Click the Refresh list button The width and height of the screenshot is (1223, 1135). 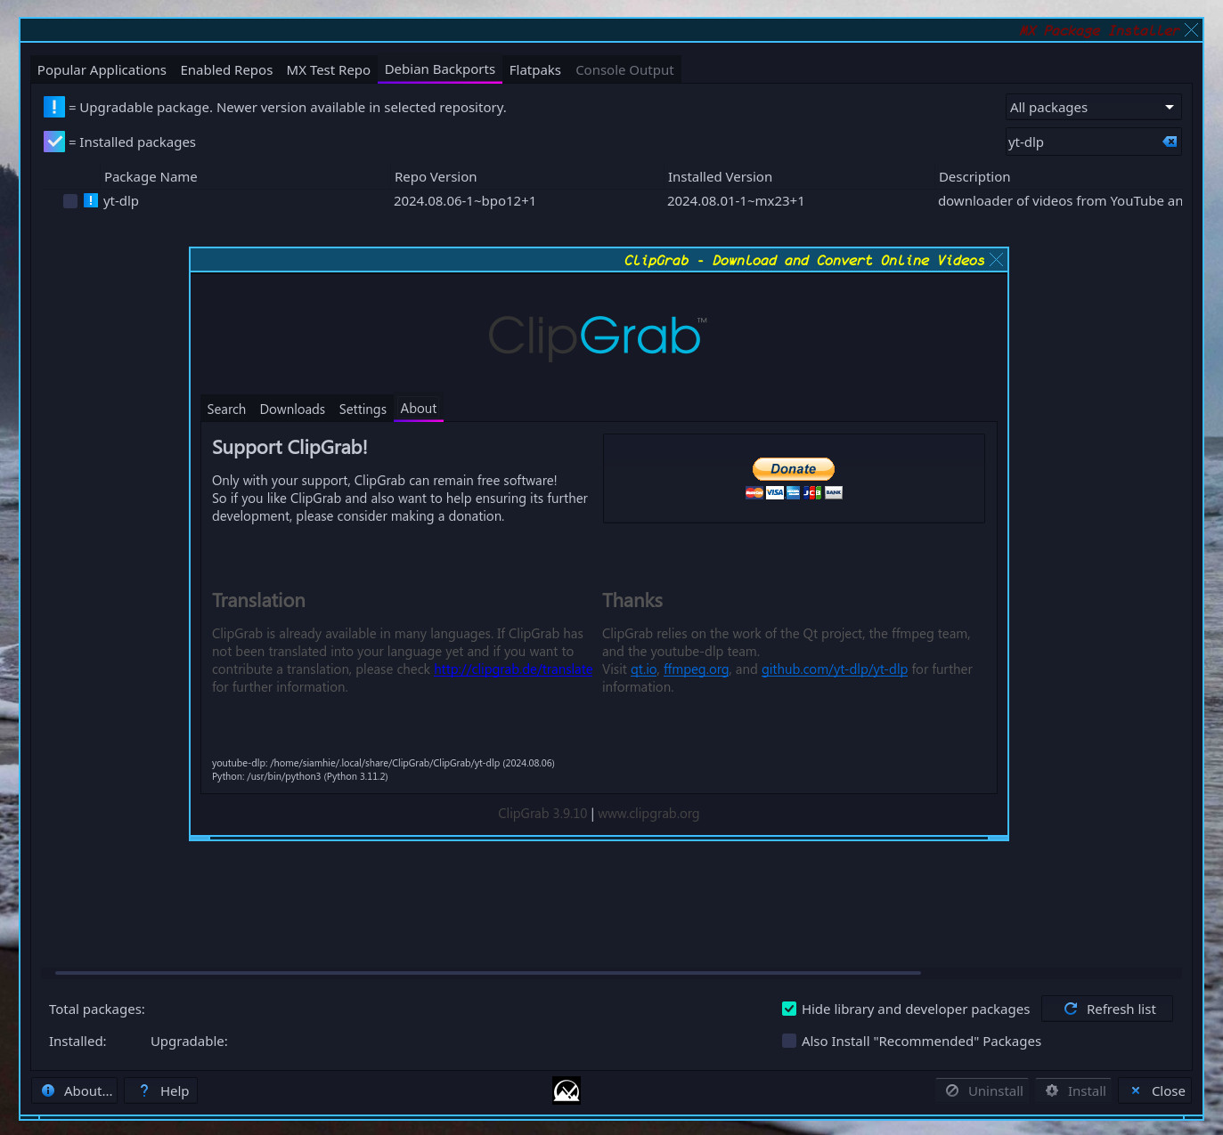(x=1107, y=1009)
